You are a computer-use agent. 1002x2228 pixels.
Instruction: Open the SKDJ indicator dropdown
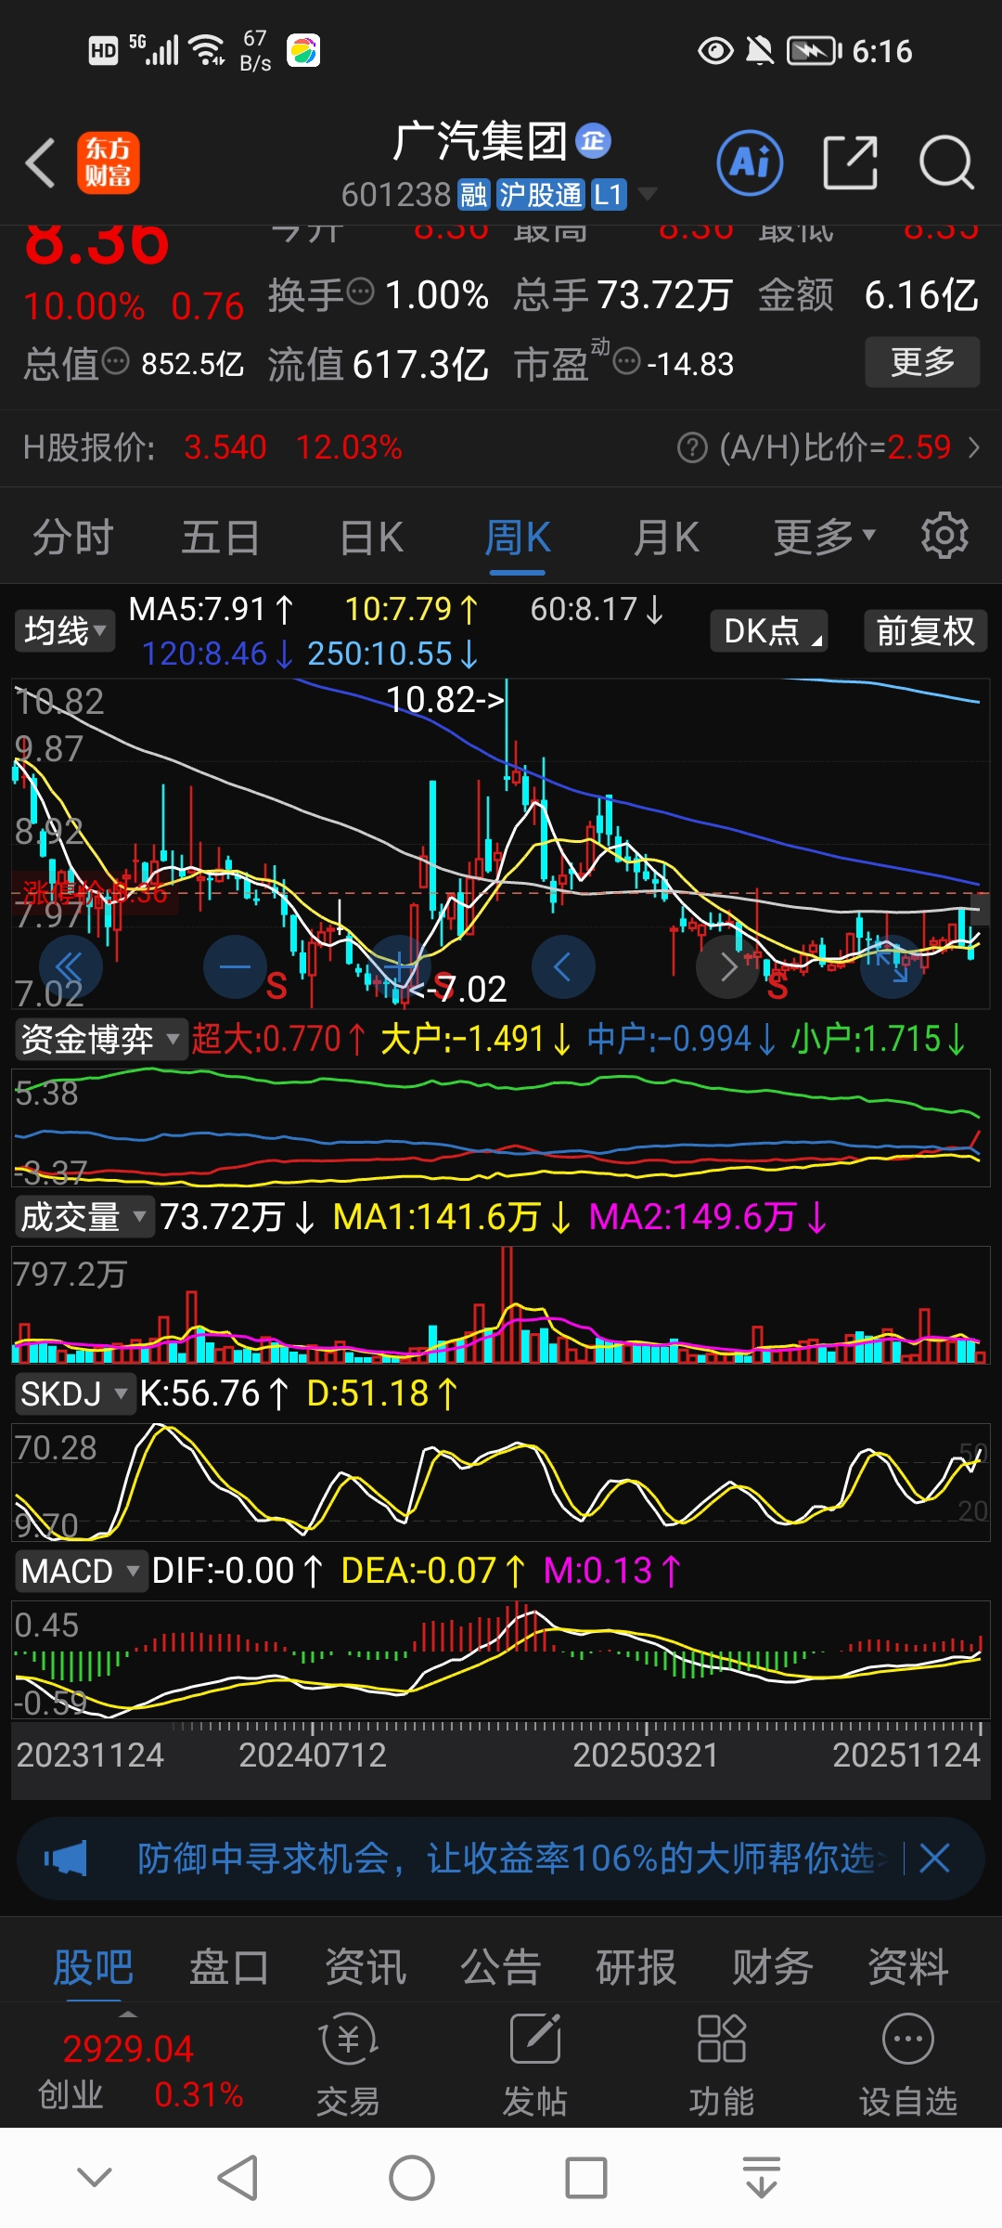point(74,1393)
